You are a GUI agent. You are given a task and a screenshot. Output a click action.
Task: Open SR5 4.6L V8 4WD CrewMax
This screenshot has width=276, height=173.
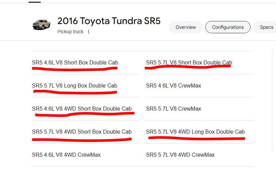pos(66,155)
